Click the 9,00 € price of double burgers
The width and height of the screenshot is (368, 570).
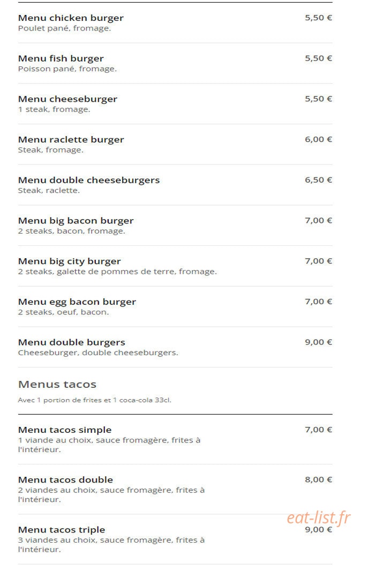tap(319, 342)
